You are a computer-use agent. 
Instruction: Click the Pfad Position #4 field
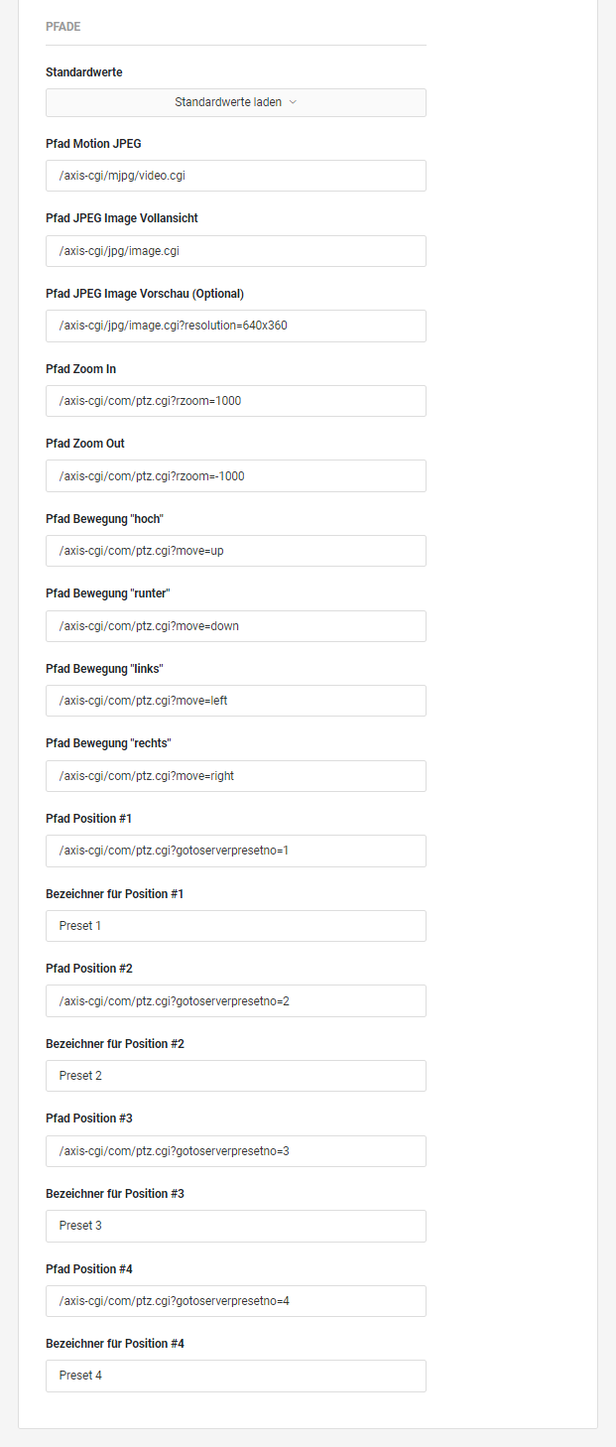[236, 1301]
